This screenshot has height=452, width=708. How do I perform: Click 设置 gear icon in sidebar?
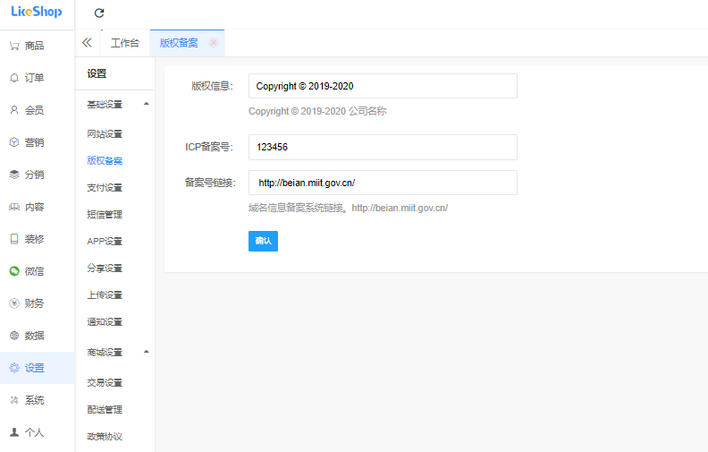point(14,368)
